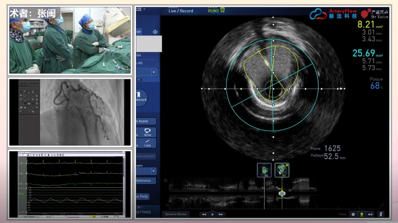Switch to single-circle view mode

[x=353, y=214]
